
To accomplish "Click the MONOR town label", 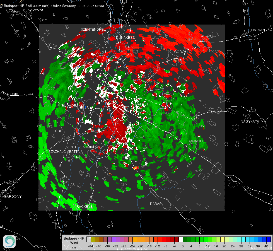I will pyautogui.click(x=196, y=141).
